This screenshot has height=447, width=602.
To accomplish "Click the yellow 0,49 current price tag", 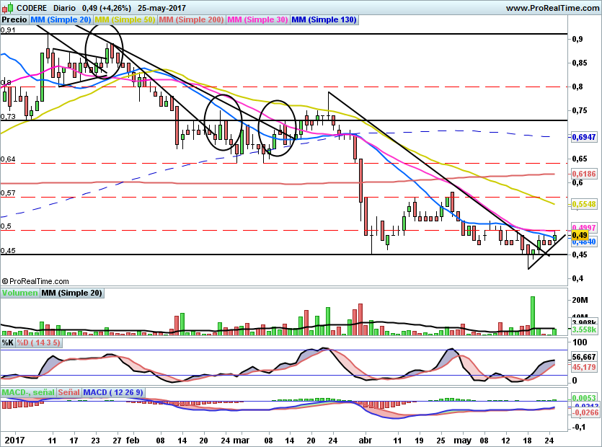I will click(580, 235).
